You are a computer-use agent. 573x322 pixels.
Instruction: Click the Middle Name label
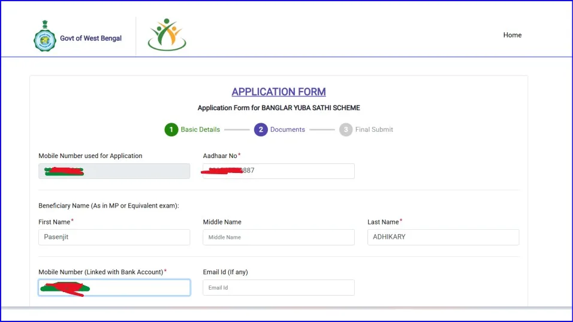coord(222,222)
